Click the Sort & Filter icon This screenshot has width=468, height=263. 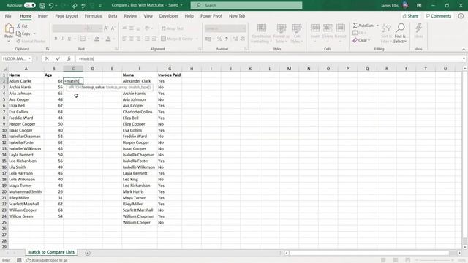[x=387, y=28]
